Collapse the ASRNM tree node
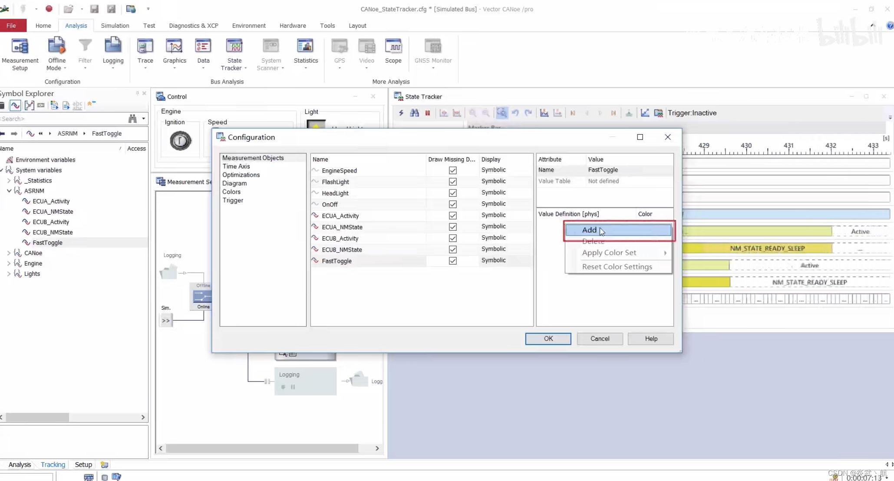 pos(9,191)
